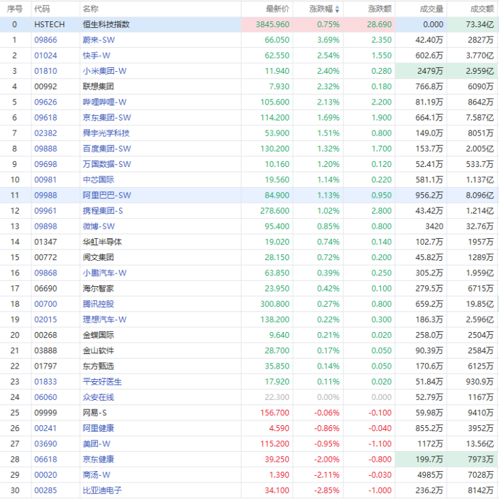This screenshot has height=499, width=499.
Task: Click 商汤 volume 4985万
Action: pyautogui.click(x=430, y=475)
